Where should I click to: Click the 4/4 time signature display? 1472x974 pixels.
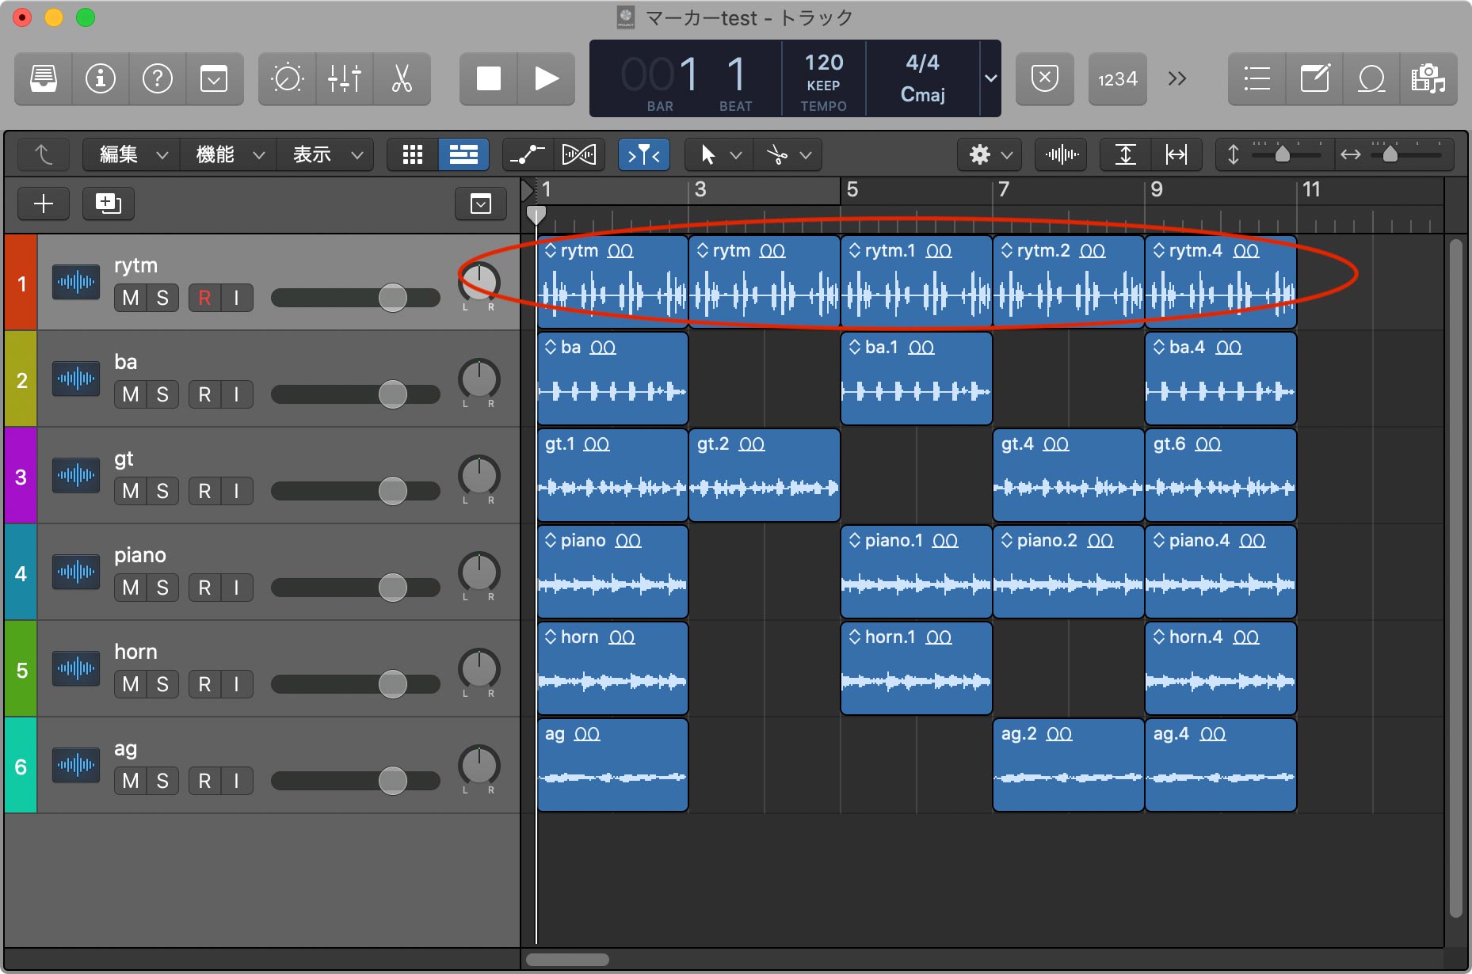click(923, 63)
